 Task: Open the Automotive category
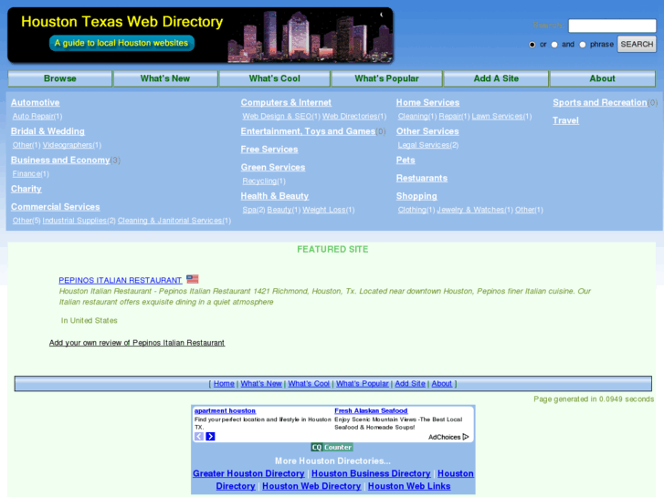35,102
